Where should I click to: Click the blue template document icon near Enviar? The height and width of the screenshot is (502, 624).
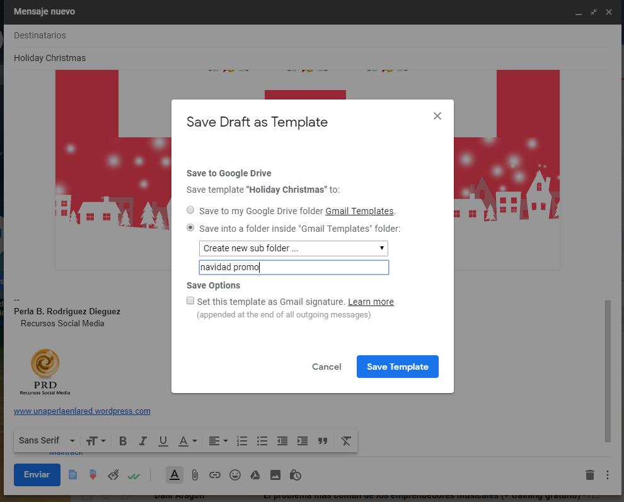tap(72, 474)
